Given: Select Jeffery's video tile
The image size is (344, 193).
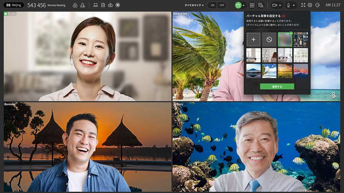Looking at the screenshot, I should [x=256, y=147].
